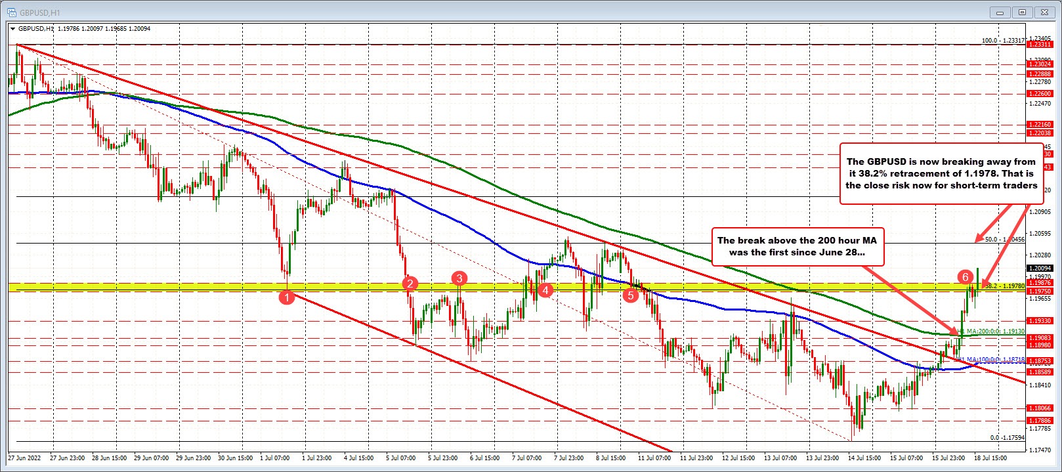Click the 1.19655 price scale value
Screen dimensions: 1062x472
[x=1042, y=299]
